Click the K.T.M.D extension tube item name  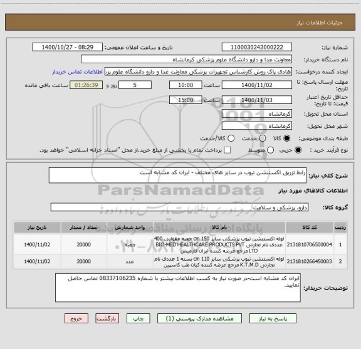point(219,262)
